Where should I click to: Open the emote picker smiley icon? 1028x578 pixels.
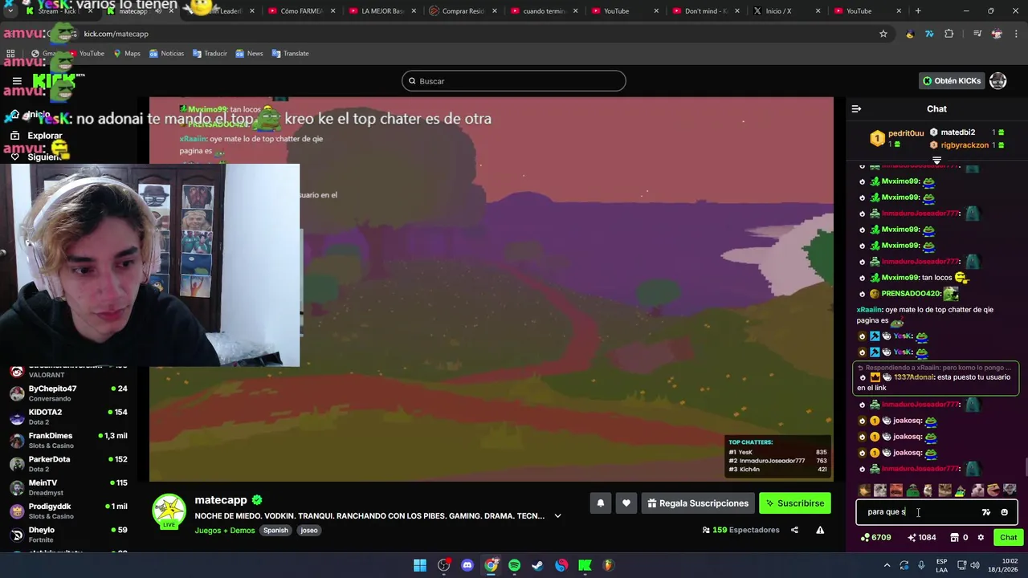click(x=1004, y=512)
